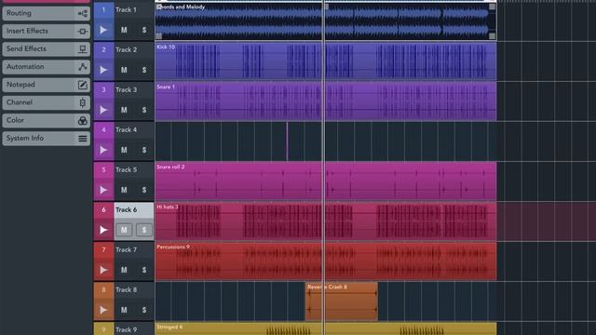Select the Hi hats 3 clip
The image size is (596, 335).
(326, 221)
